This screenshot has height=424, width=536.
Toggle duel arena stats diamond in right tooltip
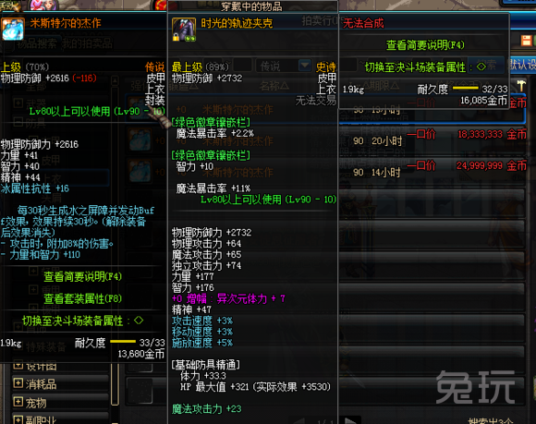point(481,67)
